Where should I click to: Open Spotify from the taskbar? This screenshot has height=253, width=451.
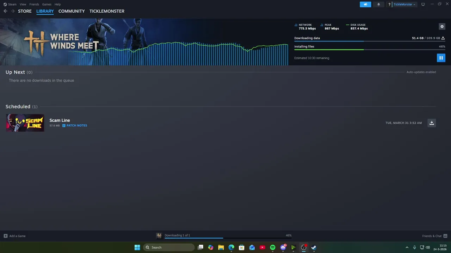tap(273, 247)
